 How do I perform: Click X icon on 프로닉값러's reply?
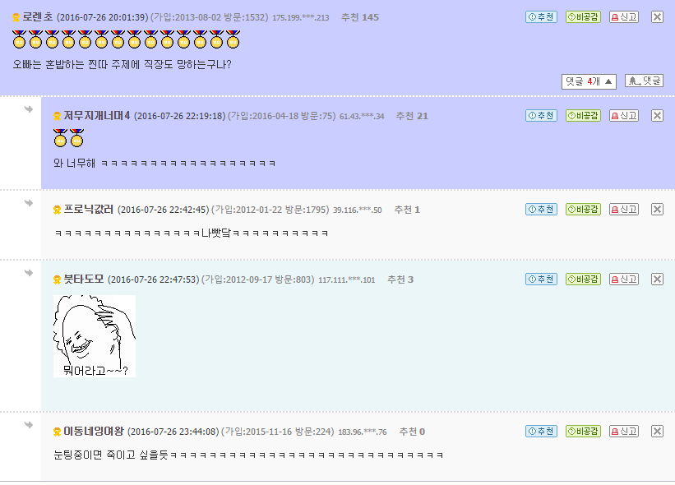click(x=657, y=210)
